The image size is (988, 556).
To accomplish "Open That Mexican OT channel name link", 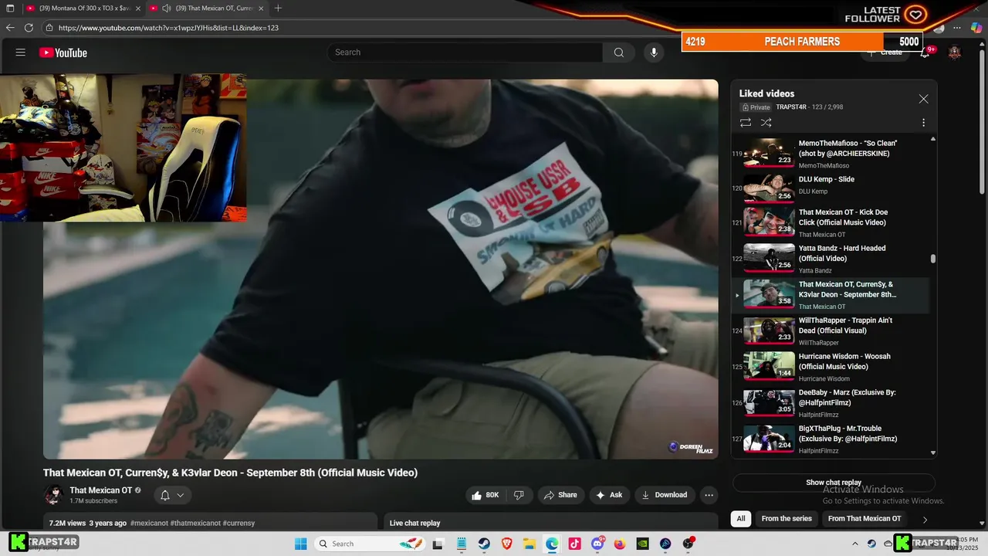I will click(100, 490).
